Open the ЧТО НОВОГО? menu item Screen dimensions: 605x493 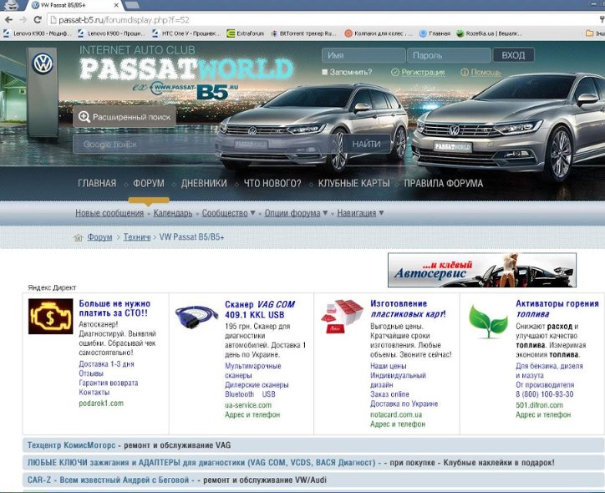click(272, 183)
